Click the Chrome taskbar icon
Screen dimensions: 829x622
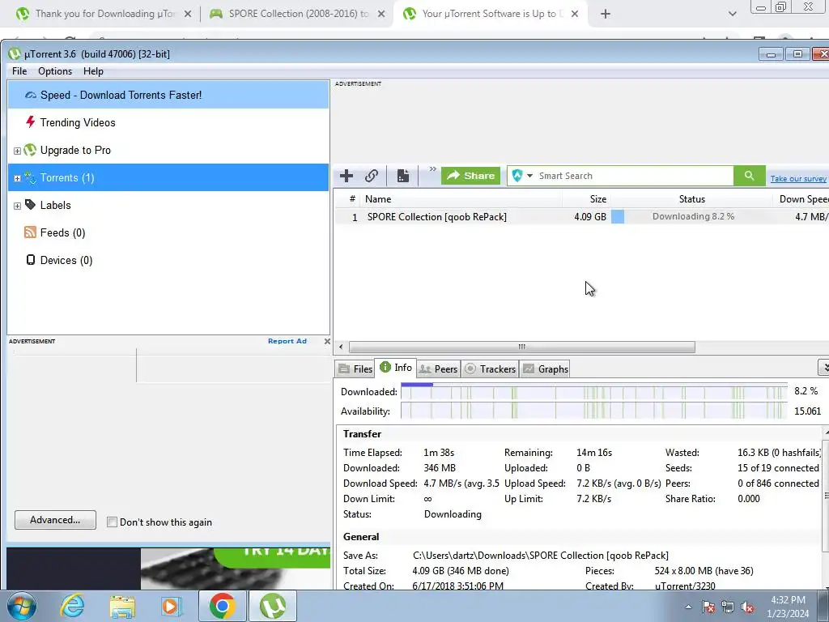pos(222,606)
